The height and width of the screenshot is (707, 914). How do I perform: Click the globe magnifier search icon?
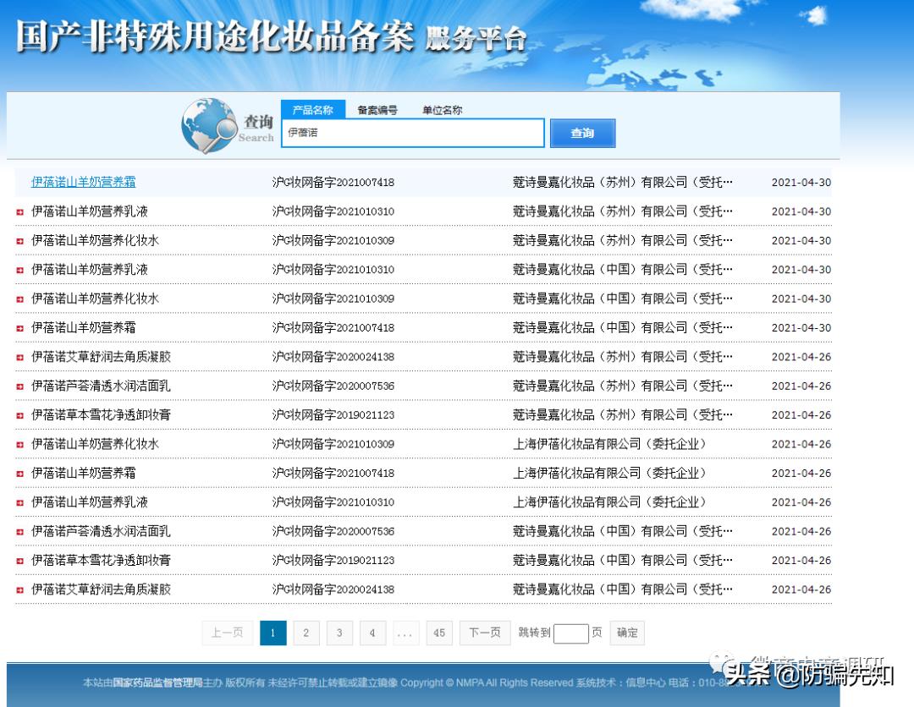coord(209,125)
